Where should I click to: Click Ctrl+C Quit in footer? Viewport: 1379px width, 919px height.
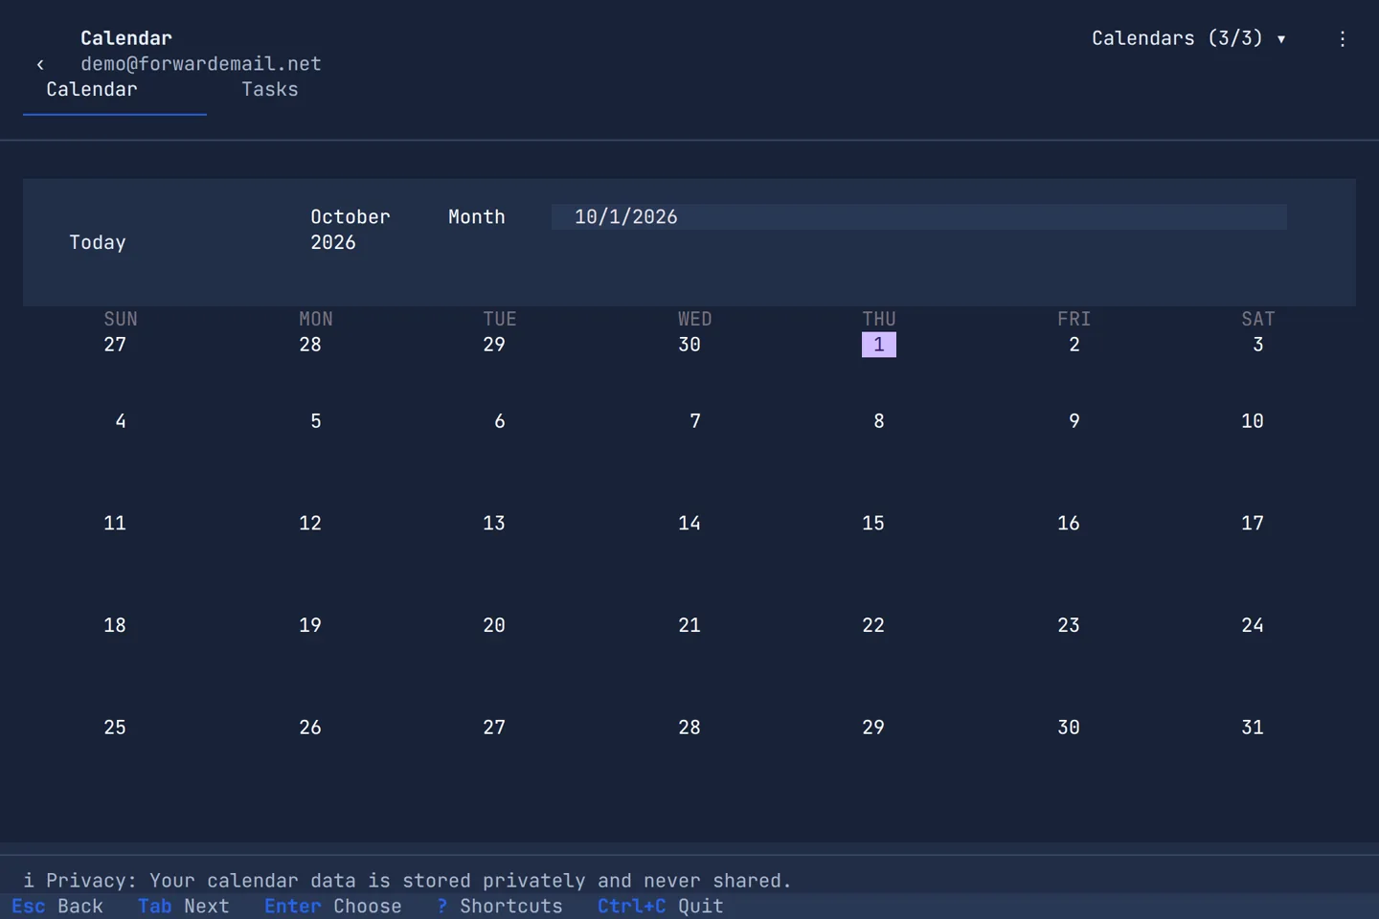coord(661,906)
